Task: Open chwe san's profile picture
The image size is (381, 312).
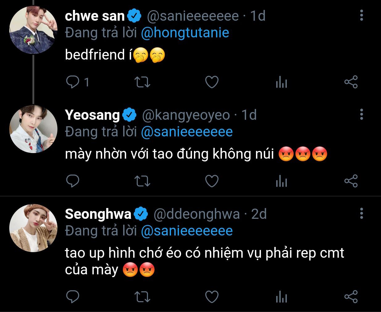Action: [33, 30]
